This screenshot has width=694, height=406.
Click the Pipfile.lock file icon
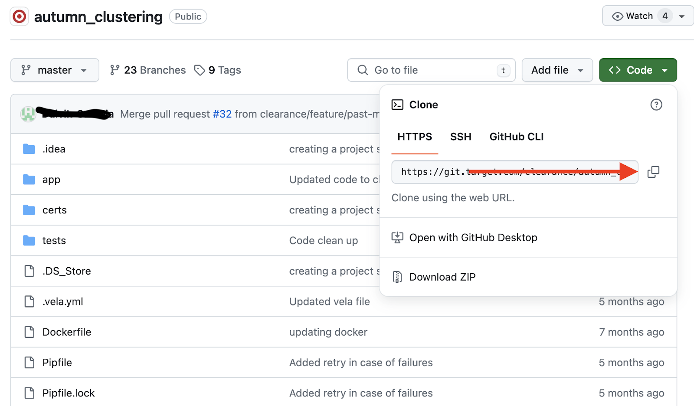click(x=29, y=393)
